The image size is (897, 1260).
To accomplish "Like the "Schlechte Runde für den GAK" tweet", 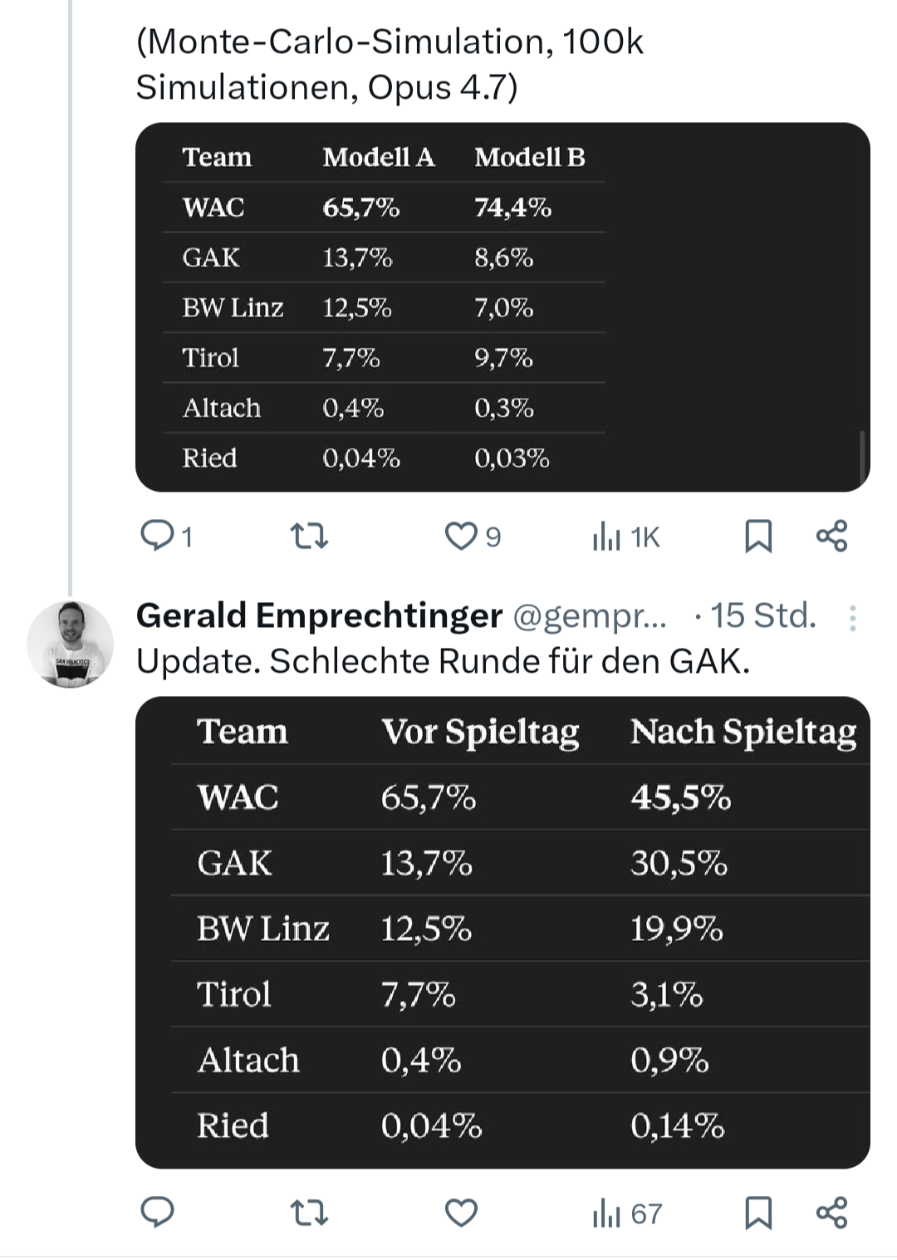I will [x=461, y=1213].
